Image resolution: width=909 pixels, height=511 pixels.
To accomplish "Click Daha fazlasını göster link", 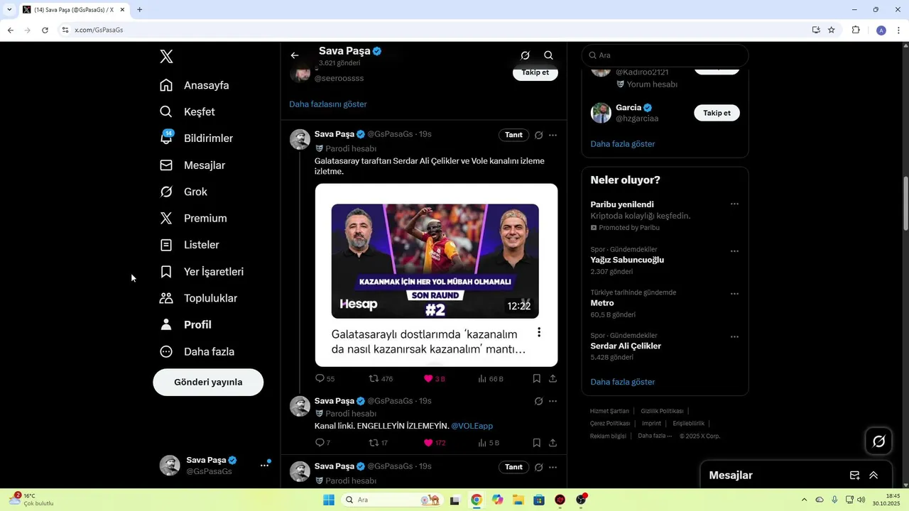I will click(x=328, y=104).
